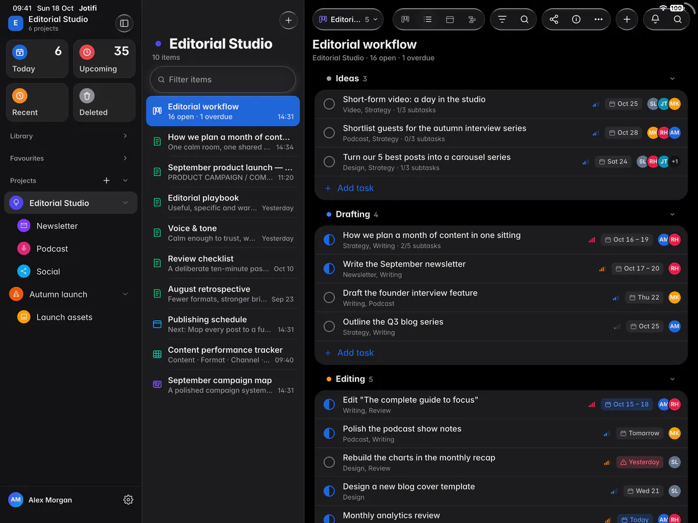The width and height of the screenshot is (698, 523).
Task: Open the +1 assignee overflow badge
Action: pos(675,162)
